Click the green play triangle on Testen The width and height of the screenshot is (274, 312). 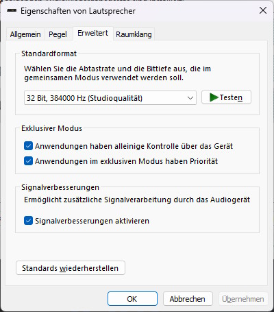coord(214,97)
